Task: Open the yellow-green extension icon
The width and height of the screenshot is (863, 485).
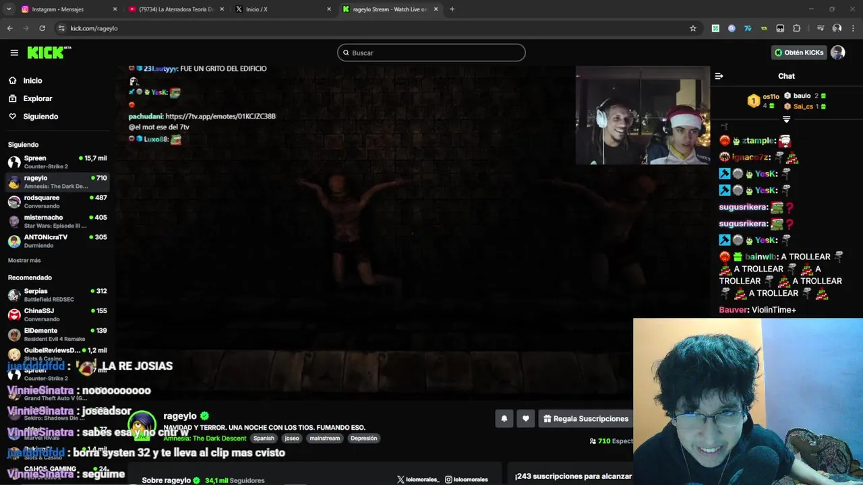Action: (764, 28)
